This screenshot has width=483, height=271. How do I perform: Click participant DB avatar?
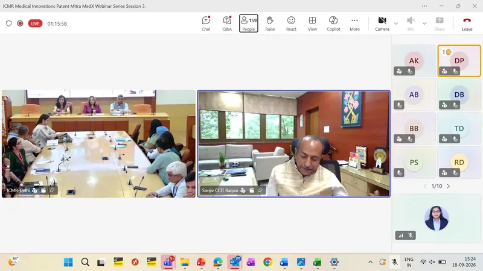(x=459, y=95)
